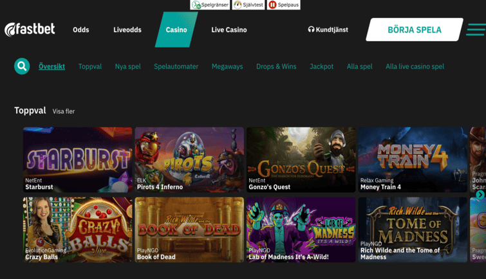This screenshot has height=279, width=486.
Task: Click the BÖRJA SPELA button
Action: (415, 30)
